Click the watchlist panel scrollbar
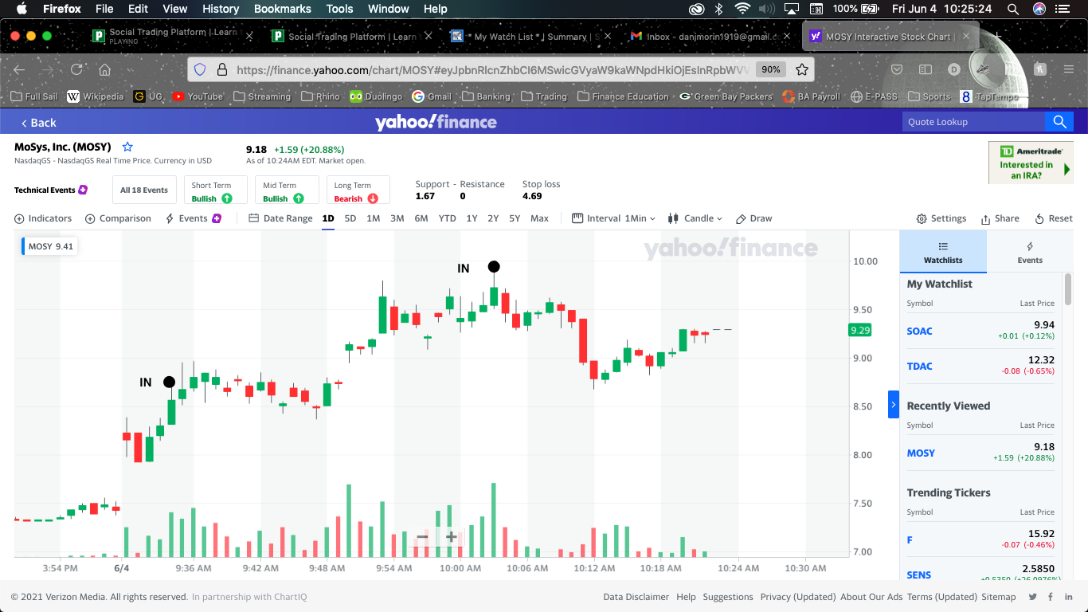The width and height of the screenshot is (1088, 612). click(1068, 288)
